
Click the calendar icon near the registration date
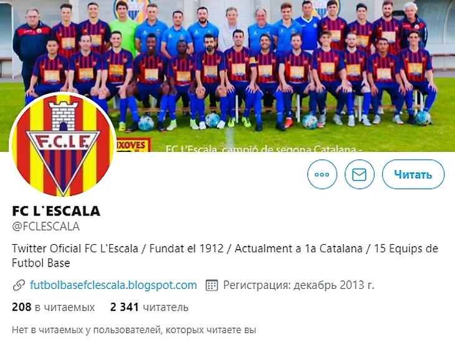[x=211, y=285]
